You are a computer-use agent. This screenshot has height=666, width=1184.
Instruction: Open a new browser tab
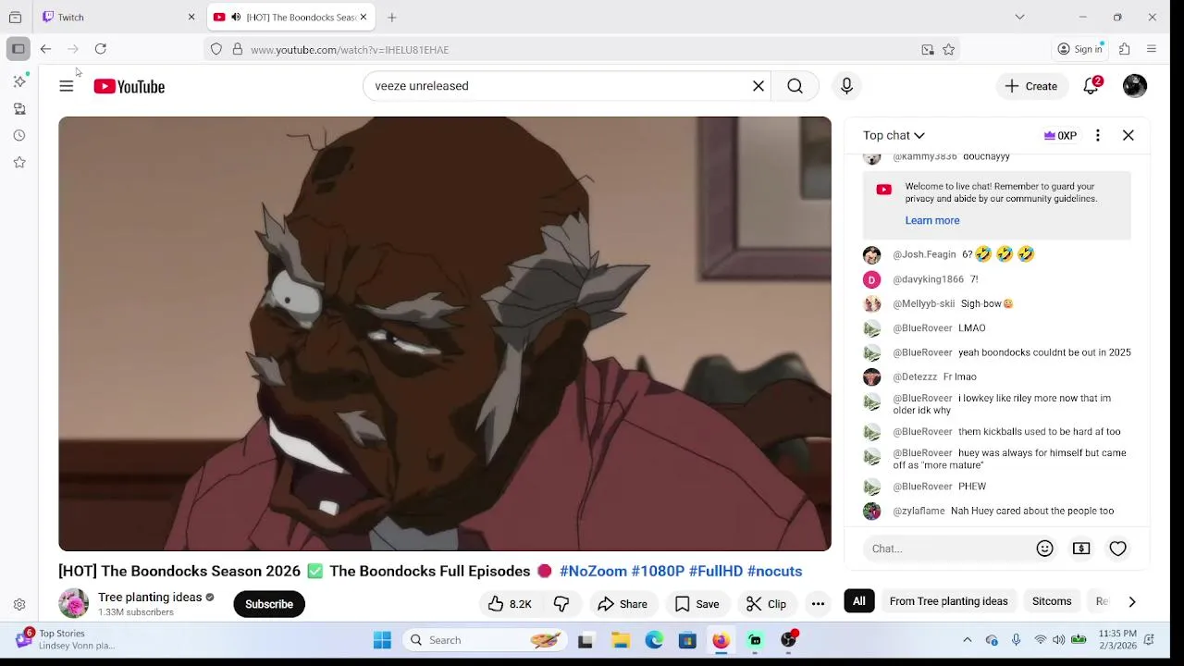tap(392, 17)
